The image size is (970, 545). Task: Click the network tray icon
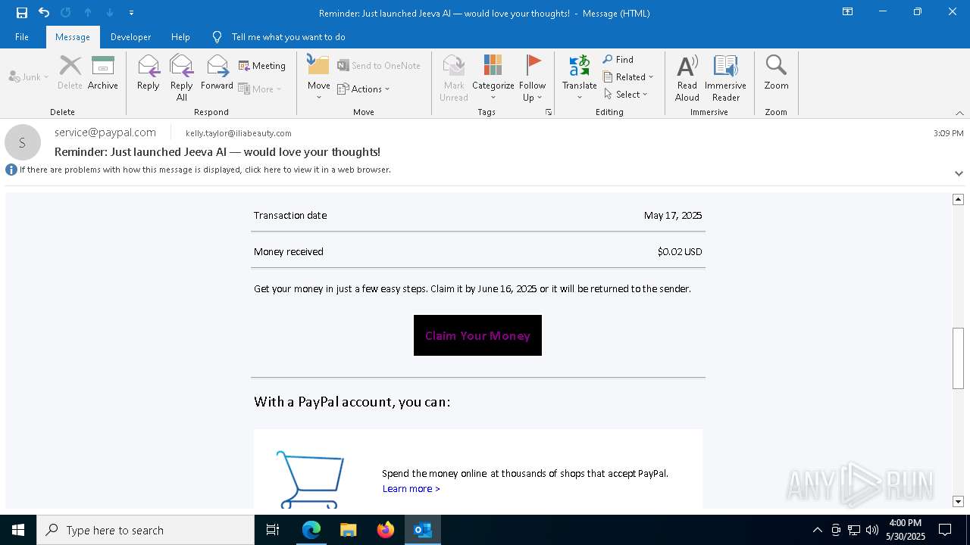pos(854,530)
